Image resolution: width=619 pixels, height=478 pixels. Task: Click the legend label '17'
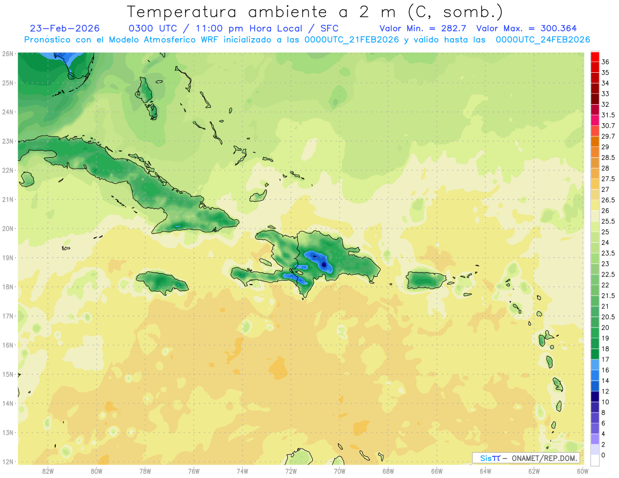coord(606,359)
